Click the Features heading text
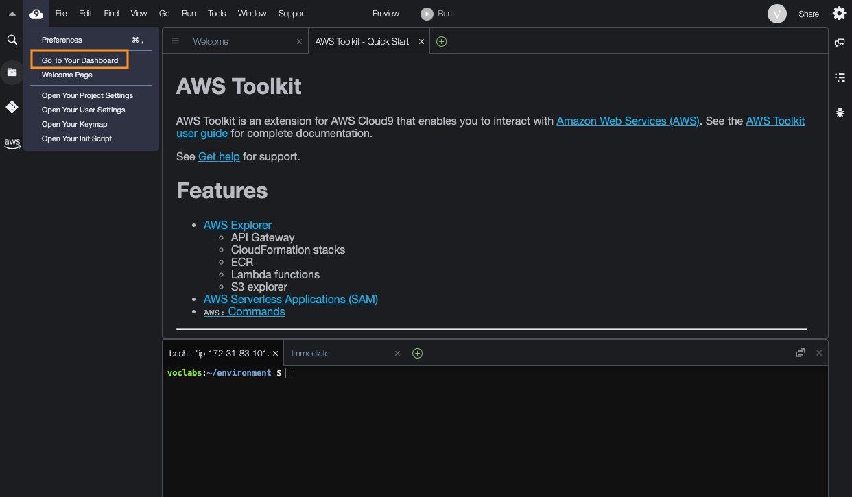 pyautogui.click(x=222, y=190)
